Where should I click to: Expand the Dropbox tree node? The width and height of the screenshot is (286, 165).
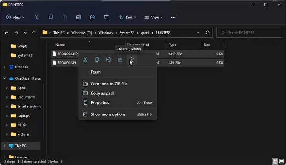tap(4, 67)
